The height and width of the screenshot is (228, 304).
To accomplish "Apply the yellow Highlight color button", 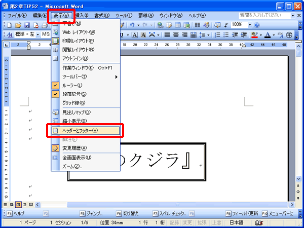I will coord(254,35).
